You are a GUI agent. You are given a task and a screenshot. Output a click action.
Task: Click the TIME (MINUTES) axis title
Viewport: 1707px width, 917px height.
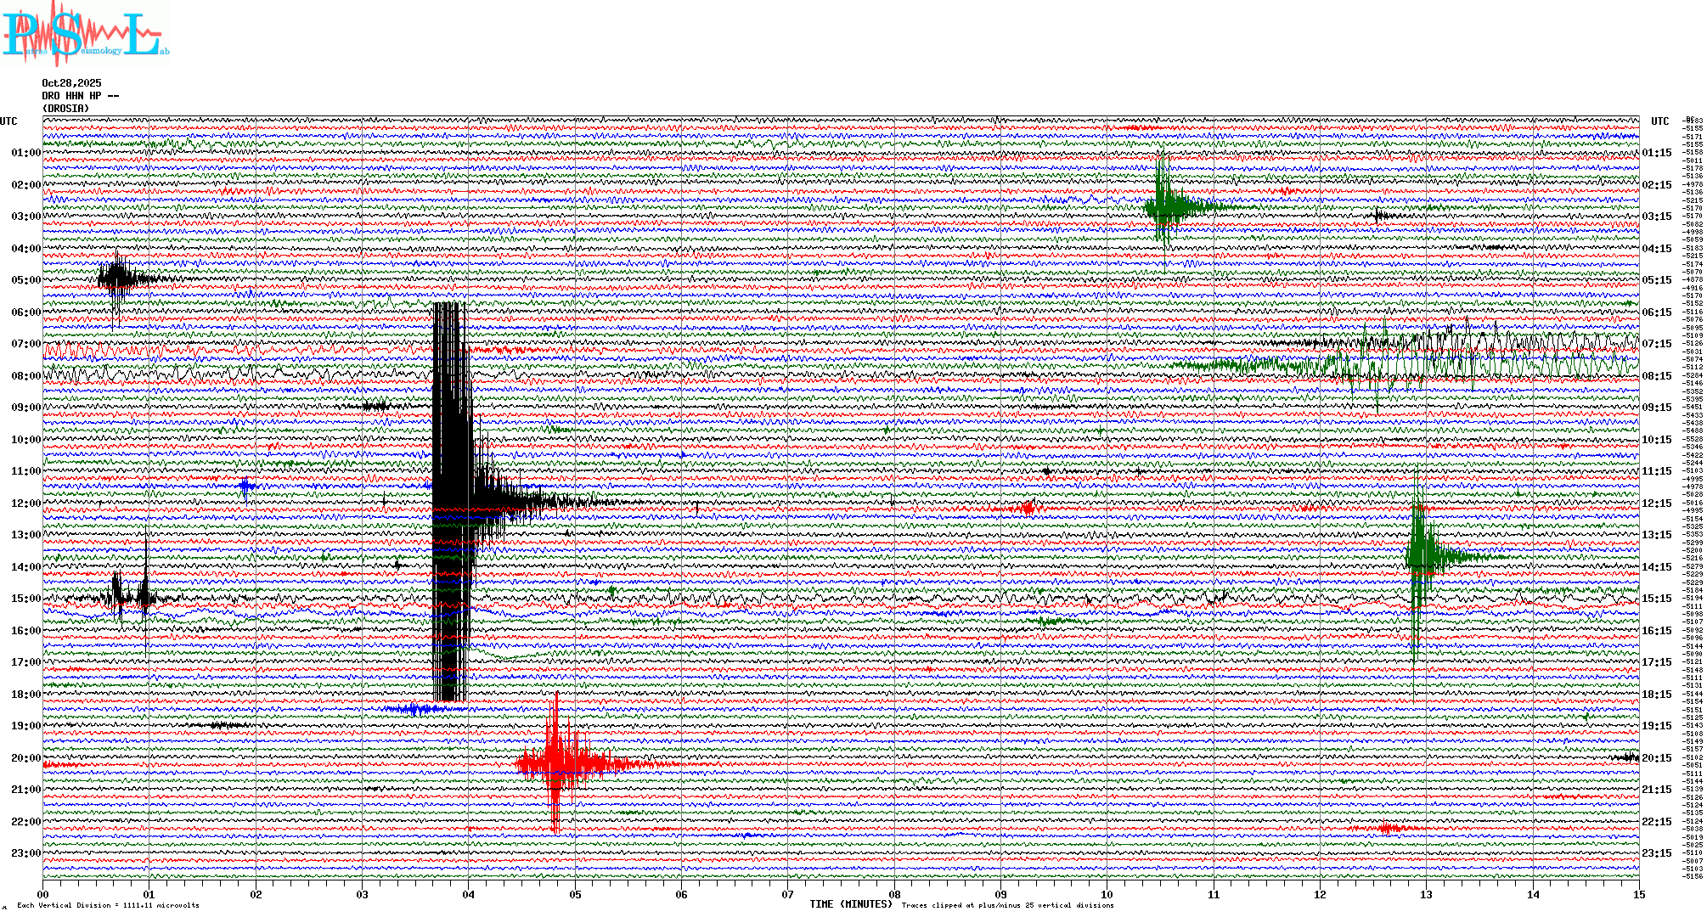coord(851,904)
